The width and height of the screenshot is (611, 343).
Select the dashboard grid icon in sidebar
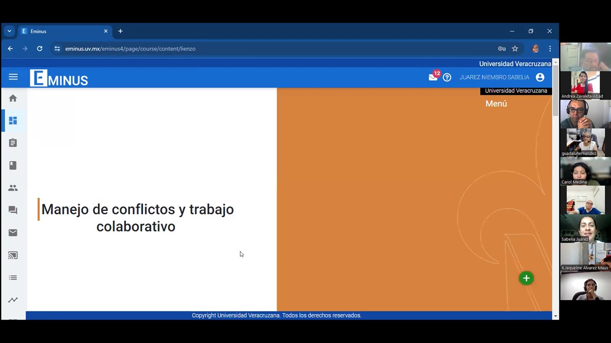(x=13, y=121)
